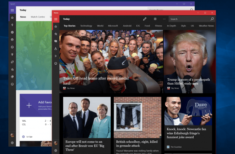
Task: Select the Microsoft tab
Action: [x=113, y=26]
